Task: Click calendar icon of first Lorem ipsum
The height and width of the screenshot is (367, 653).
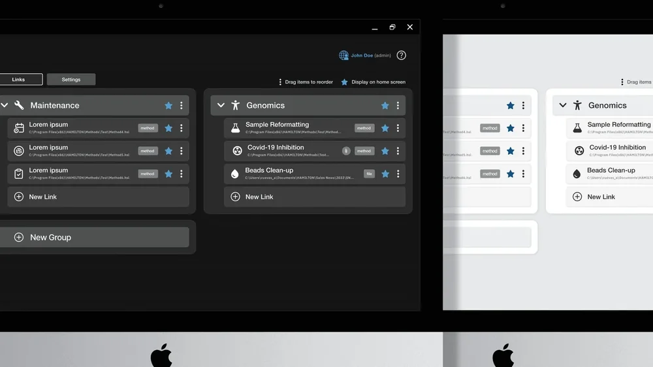Action: click(19, 128)
